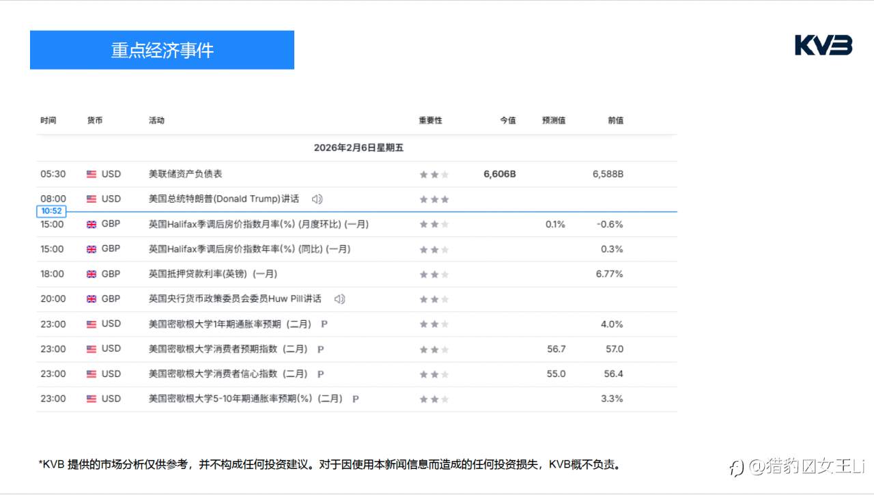
Task: Click the speaker icon beside the Huw Pill speech
Action: [339, 299]
